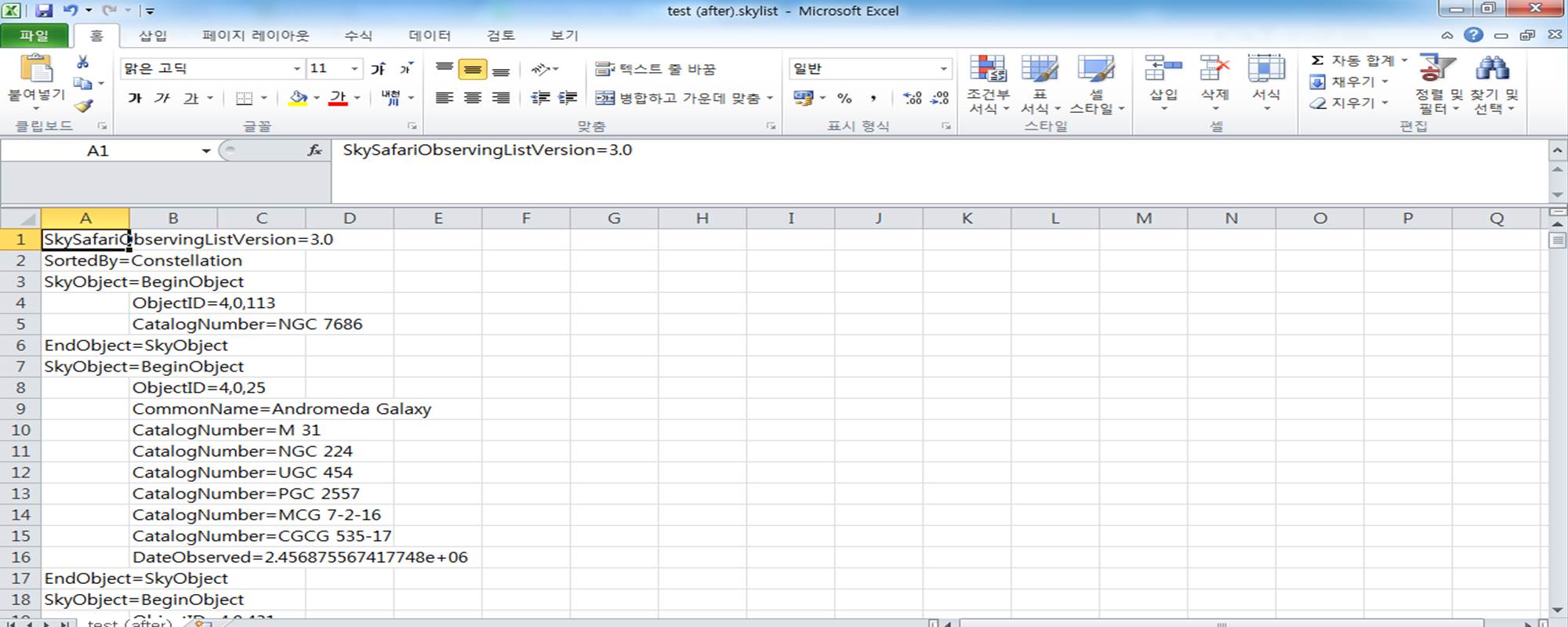1568x627 pixels.
Task: Center text horizontally
Action: (473, 98)
